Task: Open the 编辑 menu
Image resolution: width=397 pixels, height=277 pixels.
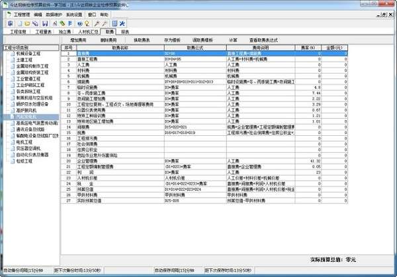Action: tap(38, 15)
